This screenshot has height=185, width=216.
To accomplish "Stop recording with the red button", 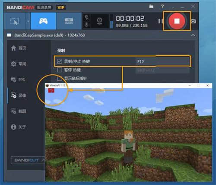I will pos(177,21).
